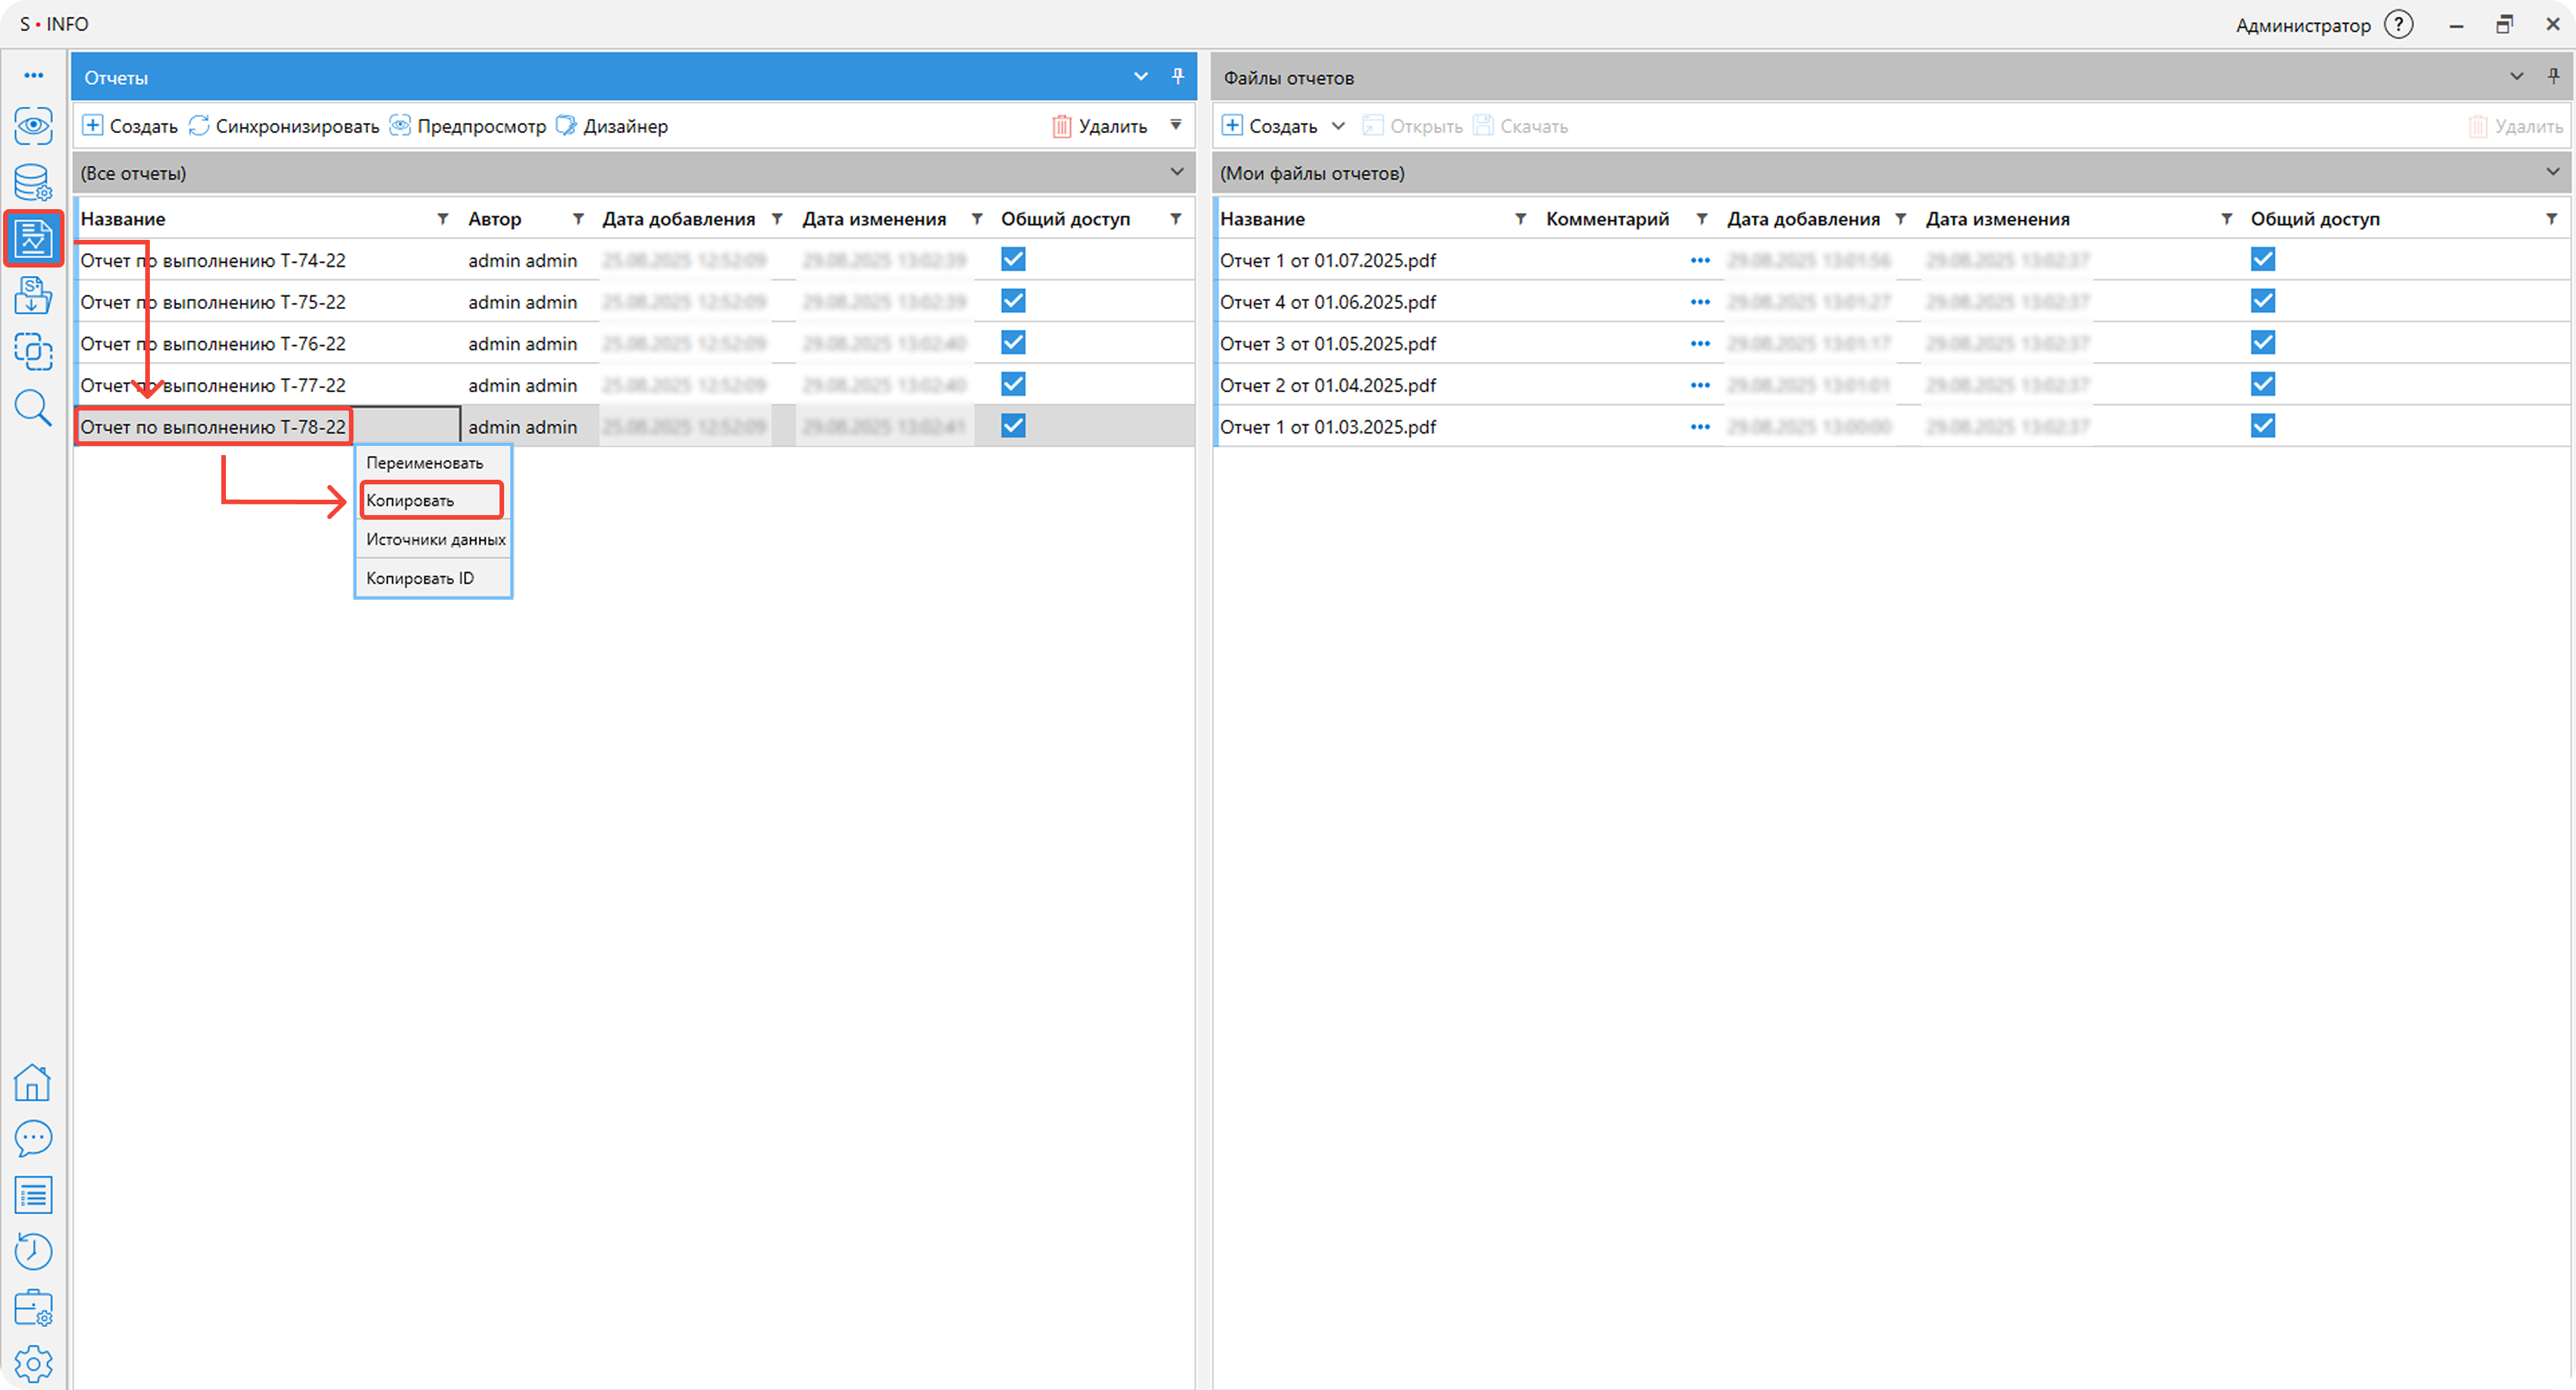Uncheck shared access for Отчет Т-74-22

[x=1013, y=260]
